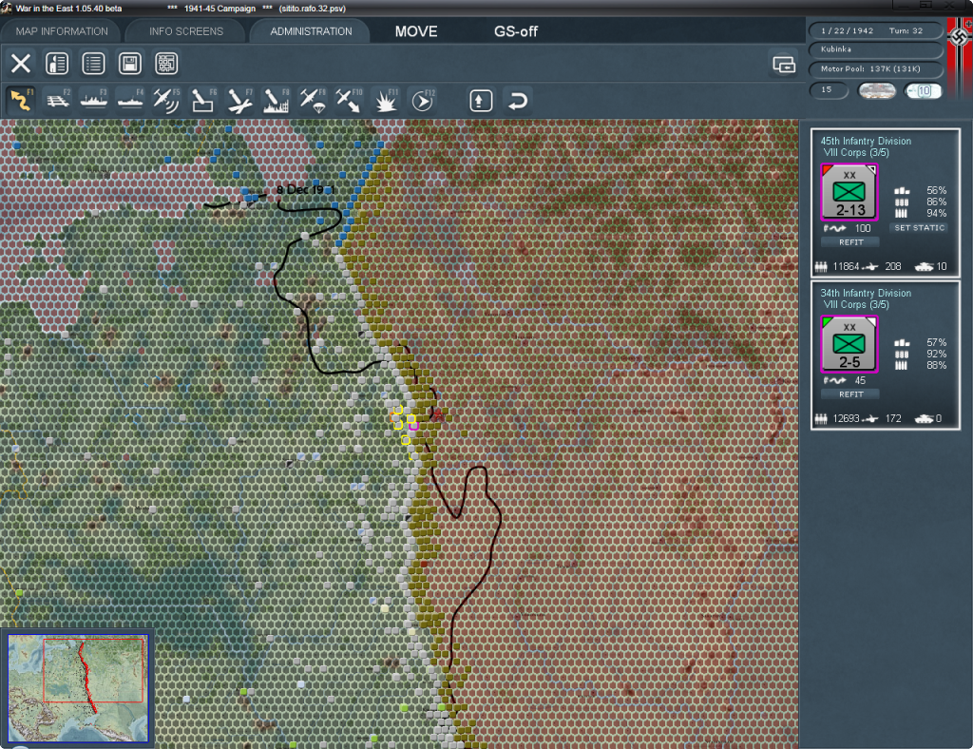Screen dimensions: 973x749
Task: Click the value 15 field
Action: tap(829, 90)
